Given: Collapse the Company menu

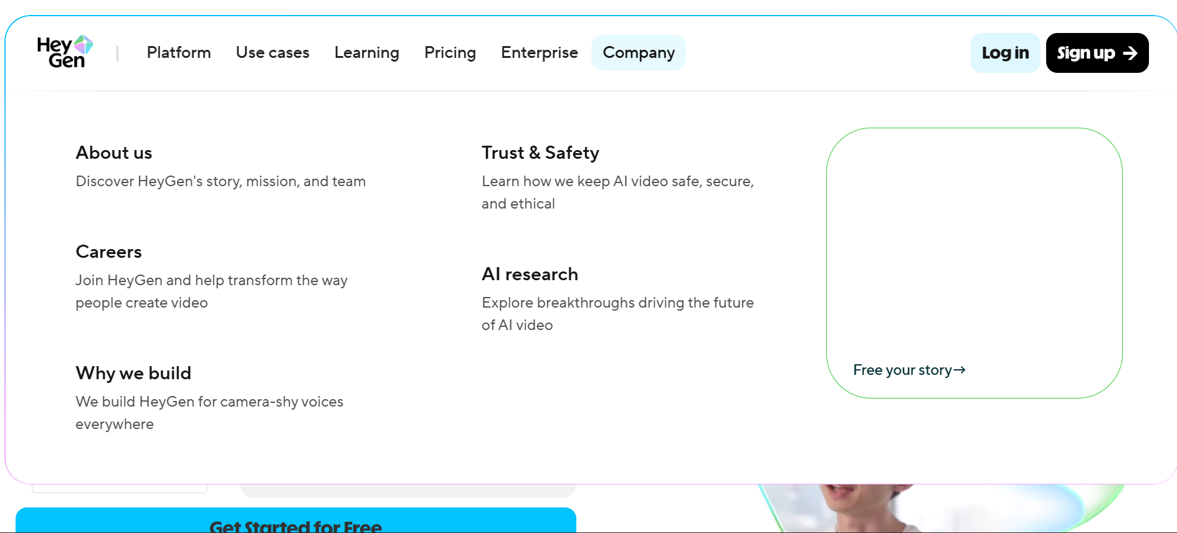Looking at the screenshot, I should click(638, 53).
